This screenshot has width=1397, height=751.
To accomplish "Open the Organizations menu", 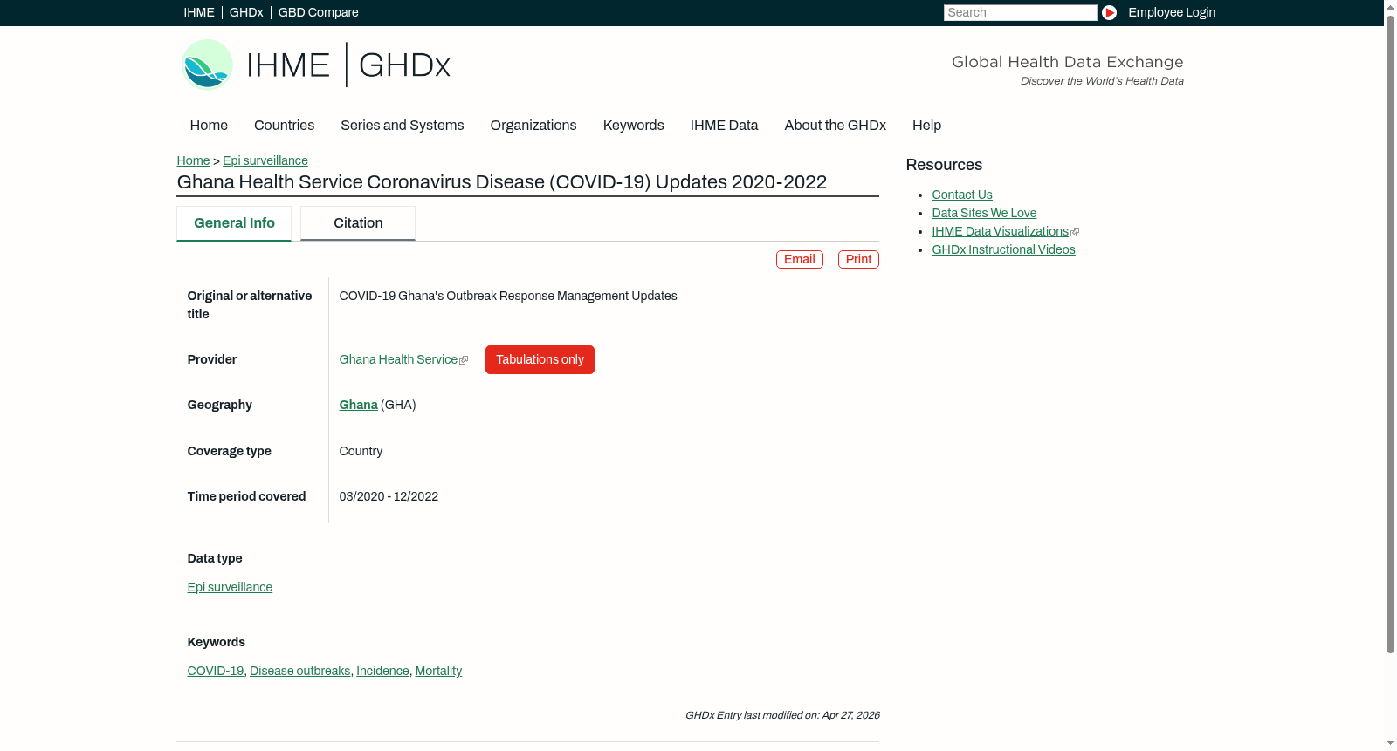I will pyautogui.click(x=533, y=126).
